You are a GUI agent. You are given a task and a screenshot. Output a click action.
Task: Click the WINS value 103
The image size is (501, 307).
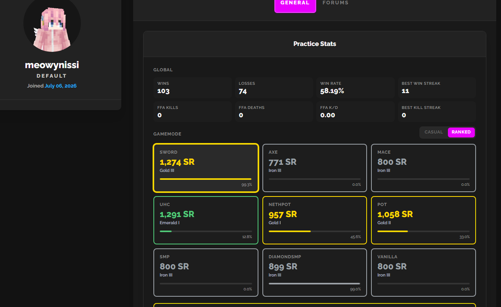point(163,91)
